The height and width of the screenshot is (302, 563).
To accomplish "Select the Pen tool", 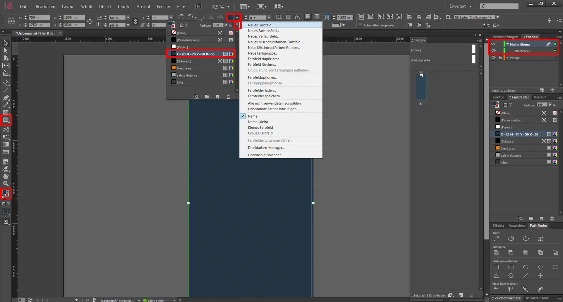I will pos(6,97).
